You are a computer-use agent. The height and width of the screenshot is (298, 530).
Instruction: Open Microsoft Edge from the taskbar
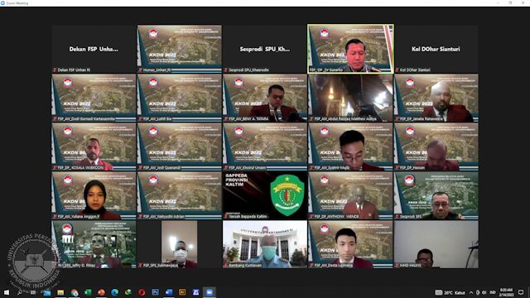(114, 292)
